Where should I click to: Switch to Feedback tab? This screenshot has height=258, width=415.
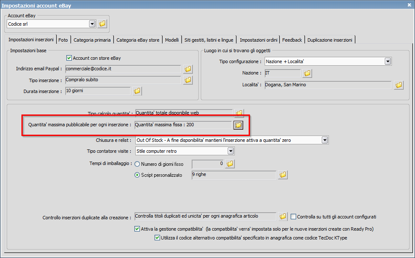point(292,40)
